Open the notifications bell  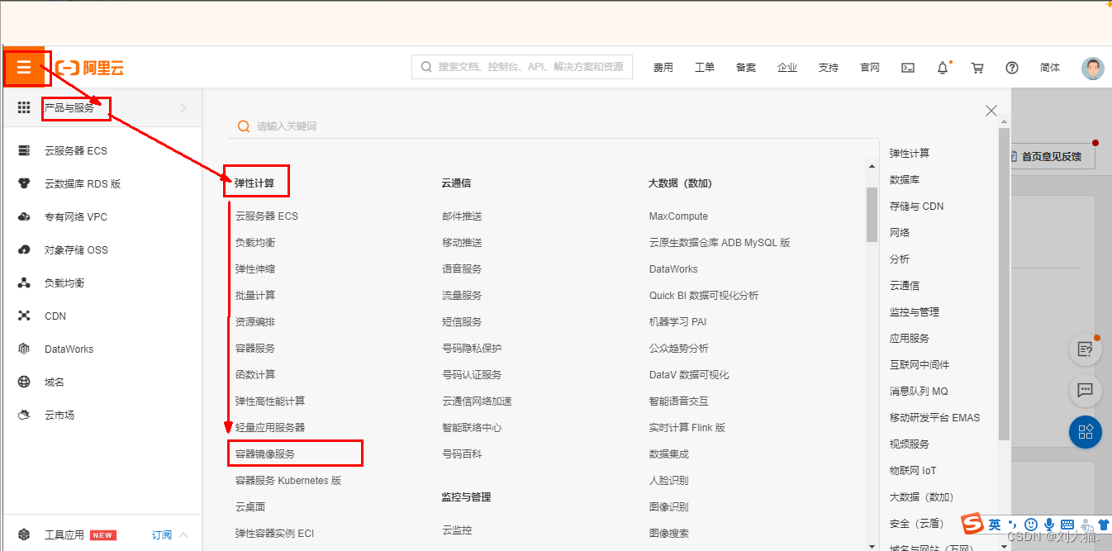click(943, 68)
